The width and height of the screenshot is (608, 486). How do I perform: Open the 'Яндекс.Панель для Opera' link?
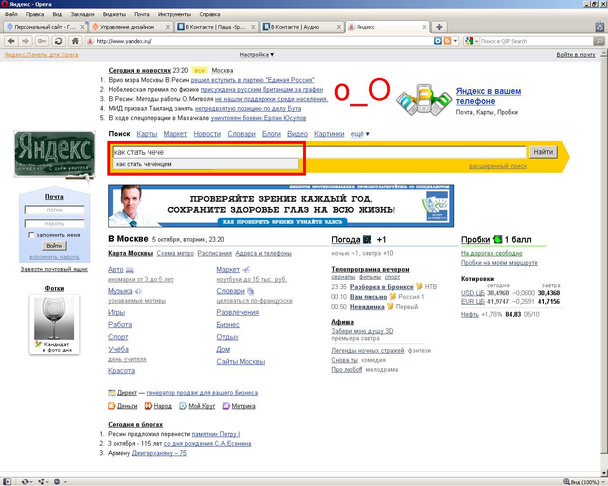(41, 55)
